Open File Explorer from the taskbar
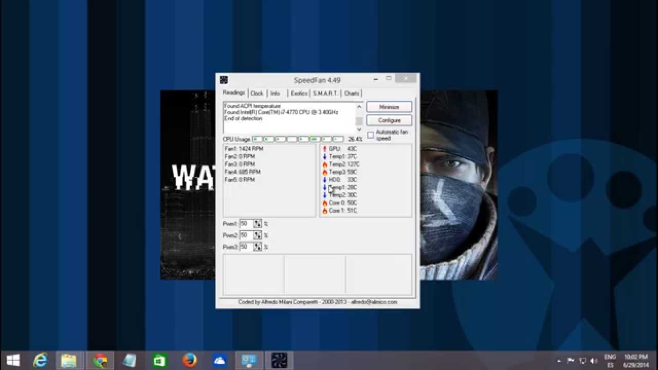 (x=69, y=360)
